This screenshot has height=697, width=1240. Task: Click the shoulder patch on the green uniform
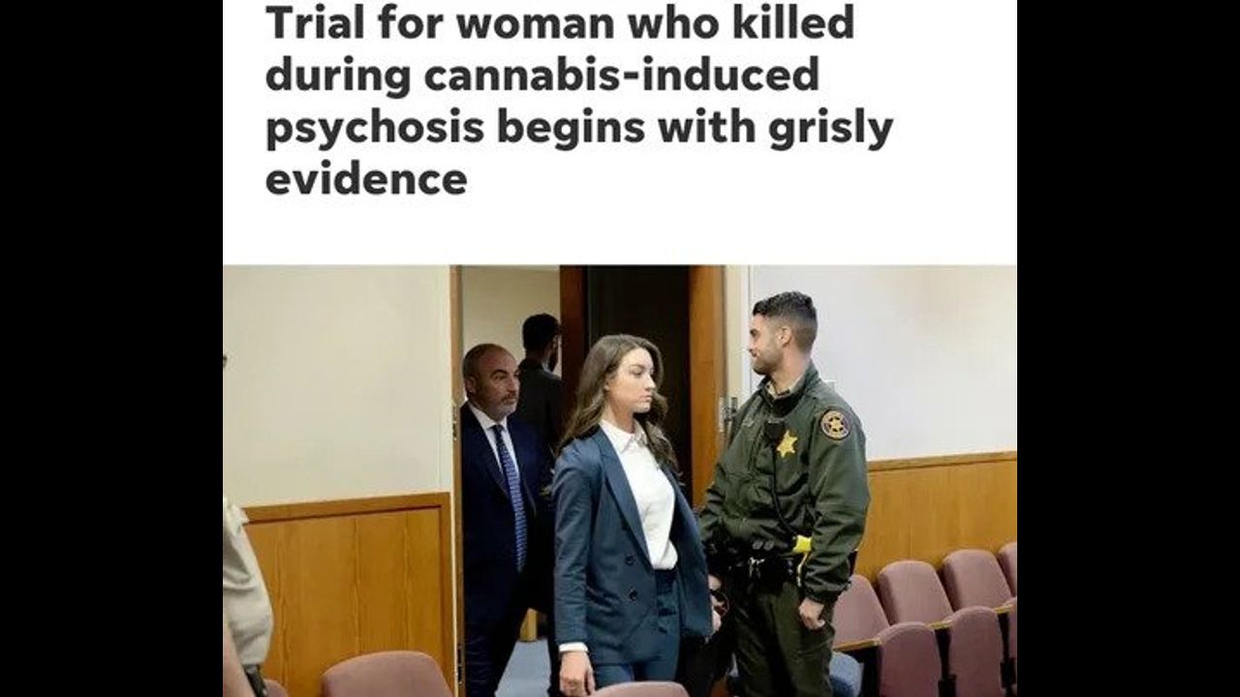pos(835,424)
